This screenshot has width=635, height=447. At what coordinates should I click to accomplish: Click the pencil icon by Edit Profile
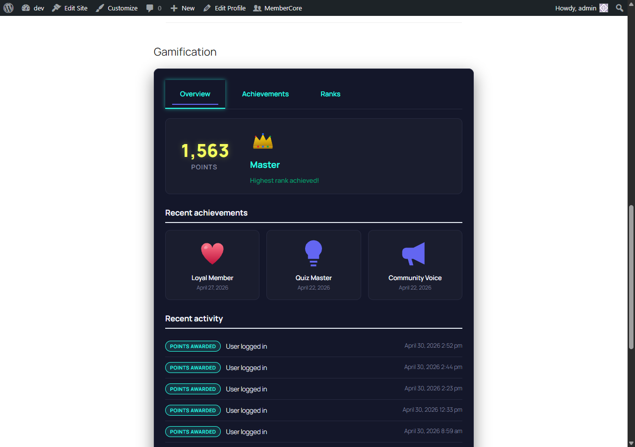pos(207,8)
